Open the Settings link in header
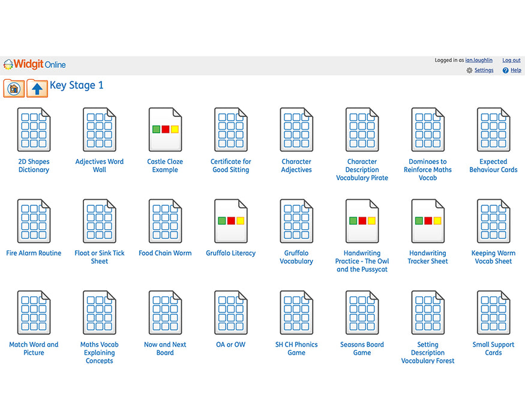 click(x=484, y=71)
